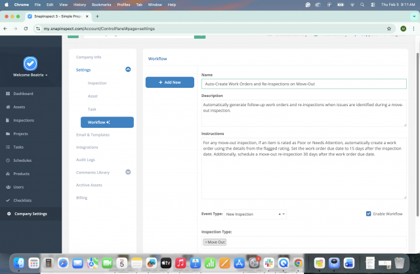The height and width of the screenshot is (274, 420).
Task: Click the workflow Name input field
Action: click(304, 84)
